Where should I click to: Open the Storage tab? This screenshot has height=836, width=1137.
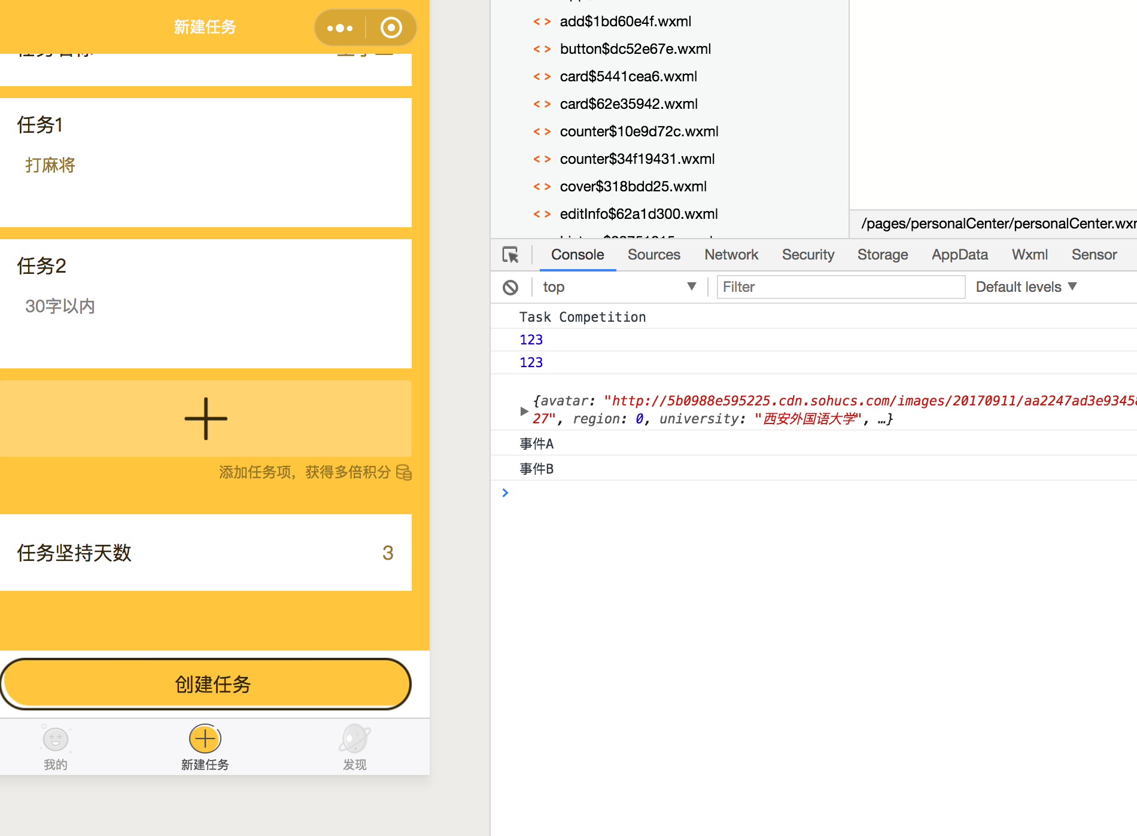882,254
